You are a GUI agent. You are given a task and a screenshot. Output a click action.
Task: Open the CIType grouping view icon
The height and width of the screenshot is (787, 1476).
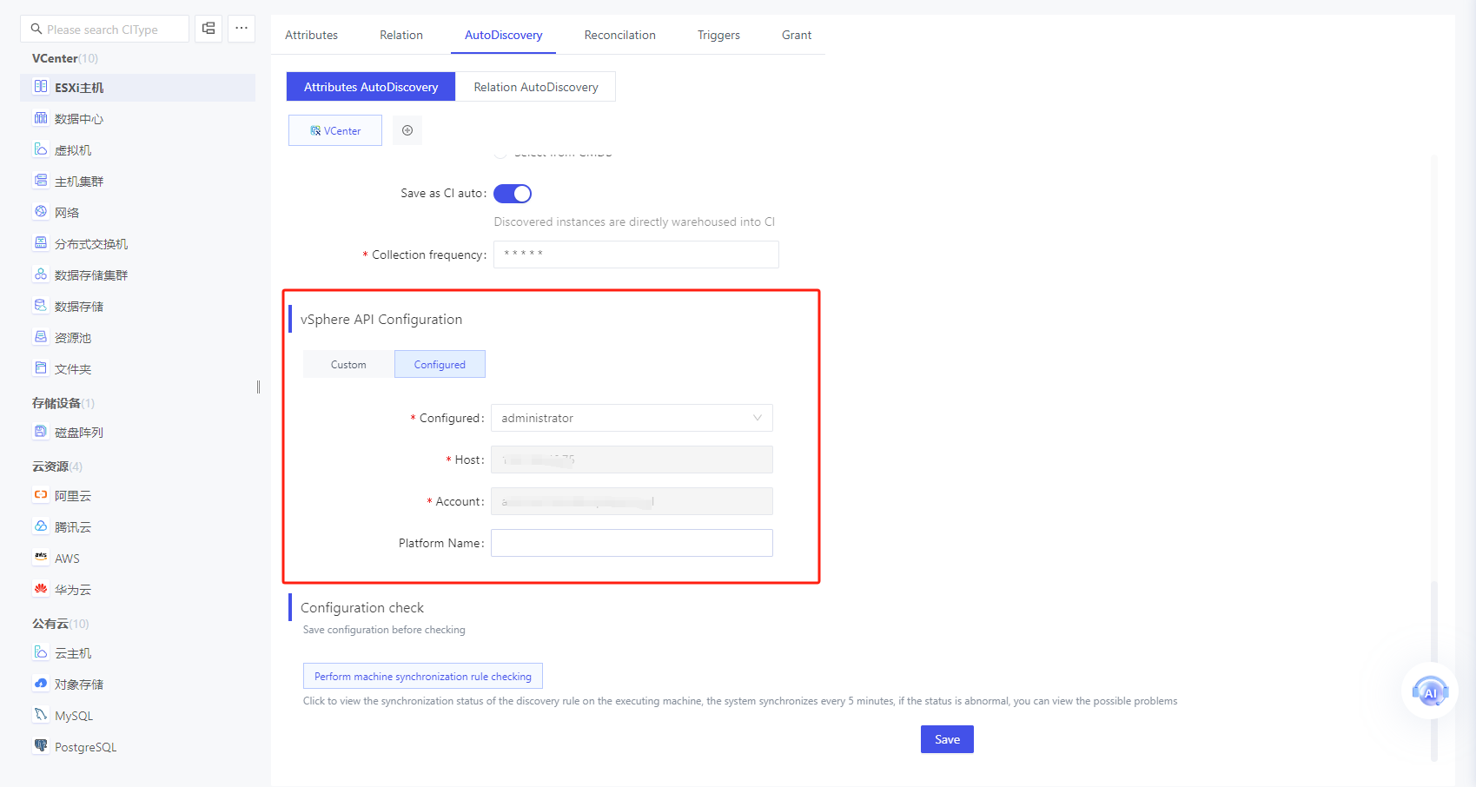click(x=208, y=29)
